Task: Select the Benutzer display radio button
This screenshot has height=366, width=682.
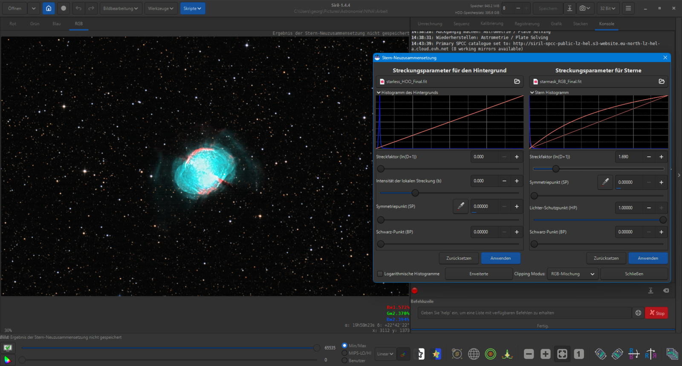Action: (x=344, y=360)
